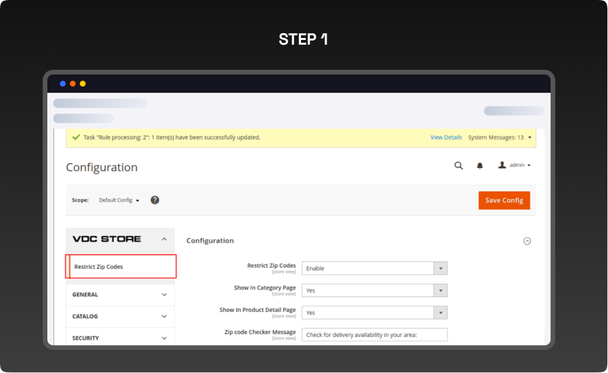Select the Restrict Zip Codes menu item
The width and height of the screenshot is (608, 373).
tap(99, 267)
